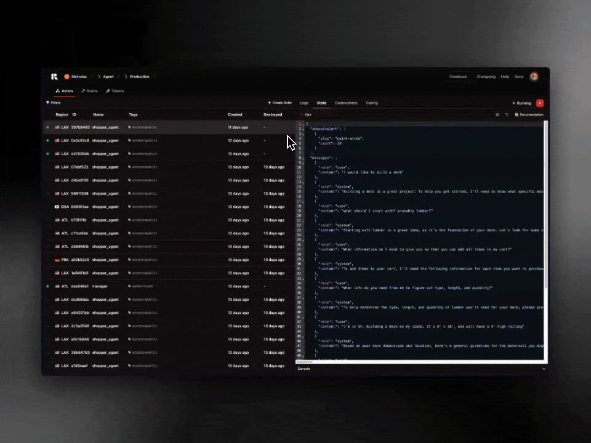Open the user avatar menu
This screenshot has height=443, width=591.
(534, 76)
